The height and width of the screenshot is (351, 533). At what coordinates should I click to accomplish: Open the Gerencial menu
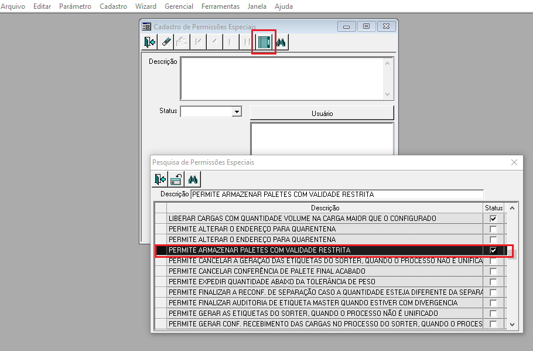(179, 6)
